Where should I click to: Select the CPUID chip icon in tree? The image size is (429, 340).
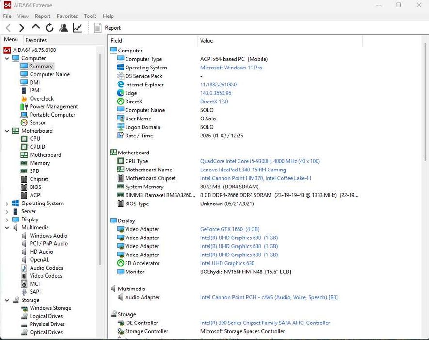click(x=24, y=147)
